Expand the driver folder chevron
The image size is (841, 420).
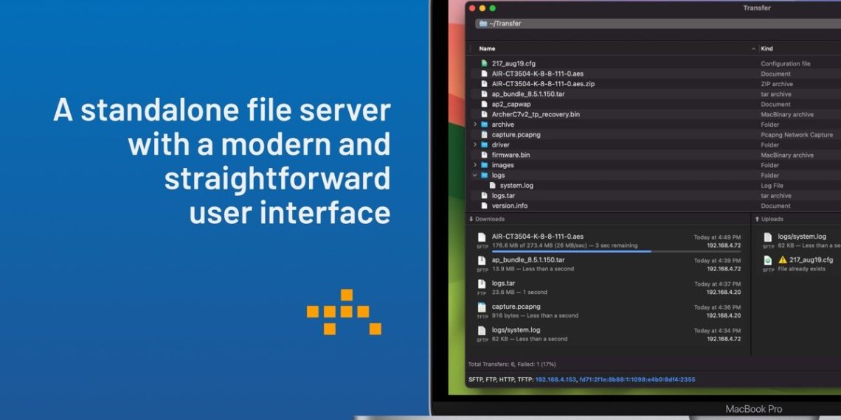pyautogui.click(x=475, y=145)
